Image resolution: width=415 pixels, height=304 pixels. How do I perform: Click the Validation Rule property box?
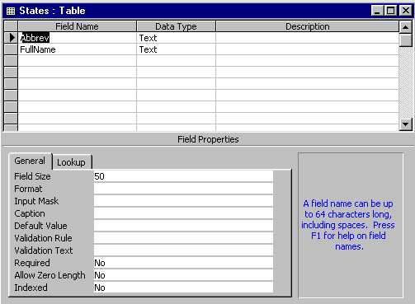pyautogui.click(x=183, y=238)
